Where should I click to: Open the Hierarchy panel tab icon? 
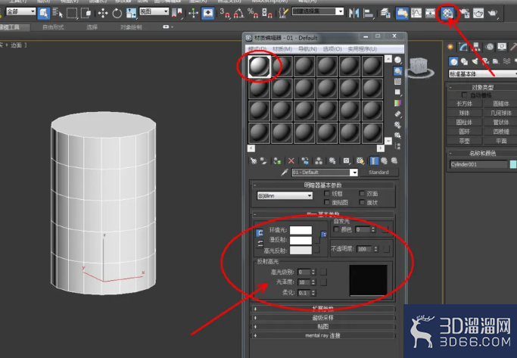[476, 47]
